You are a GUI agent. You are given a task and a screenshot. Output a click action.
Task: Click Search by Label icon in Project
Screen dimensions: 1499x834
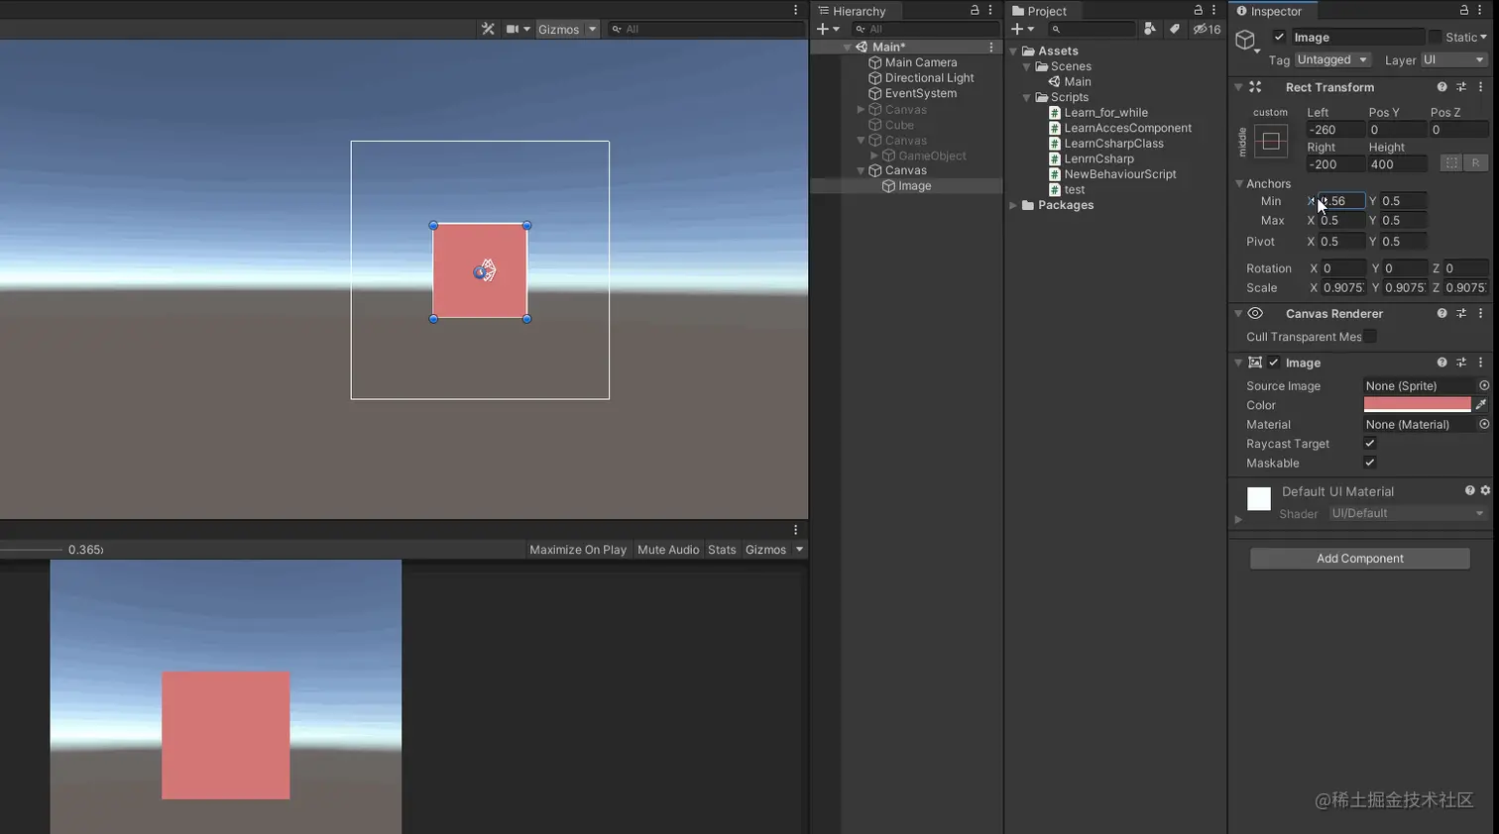[x=1175, y=29]
